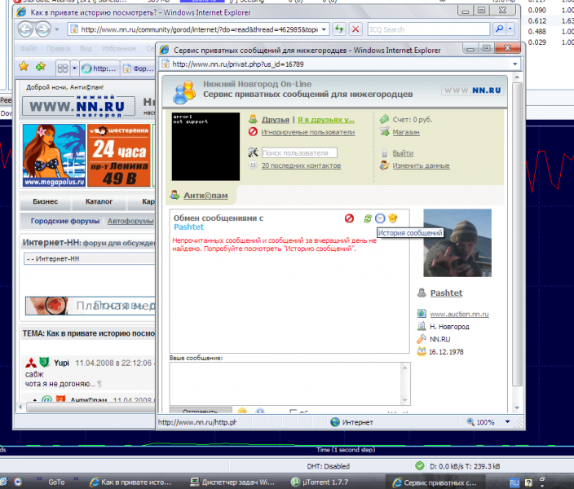
Task: Open Pashtet profile name link
Action: tap(446, 293)
